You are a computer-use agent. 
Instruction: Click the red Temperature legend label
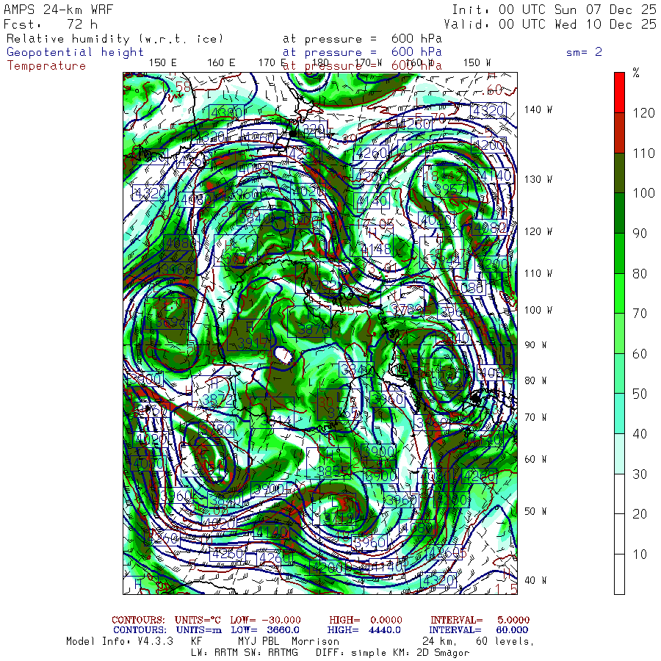coord(46,65)
